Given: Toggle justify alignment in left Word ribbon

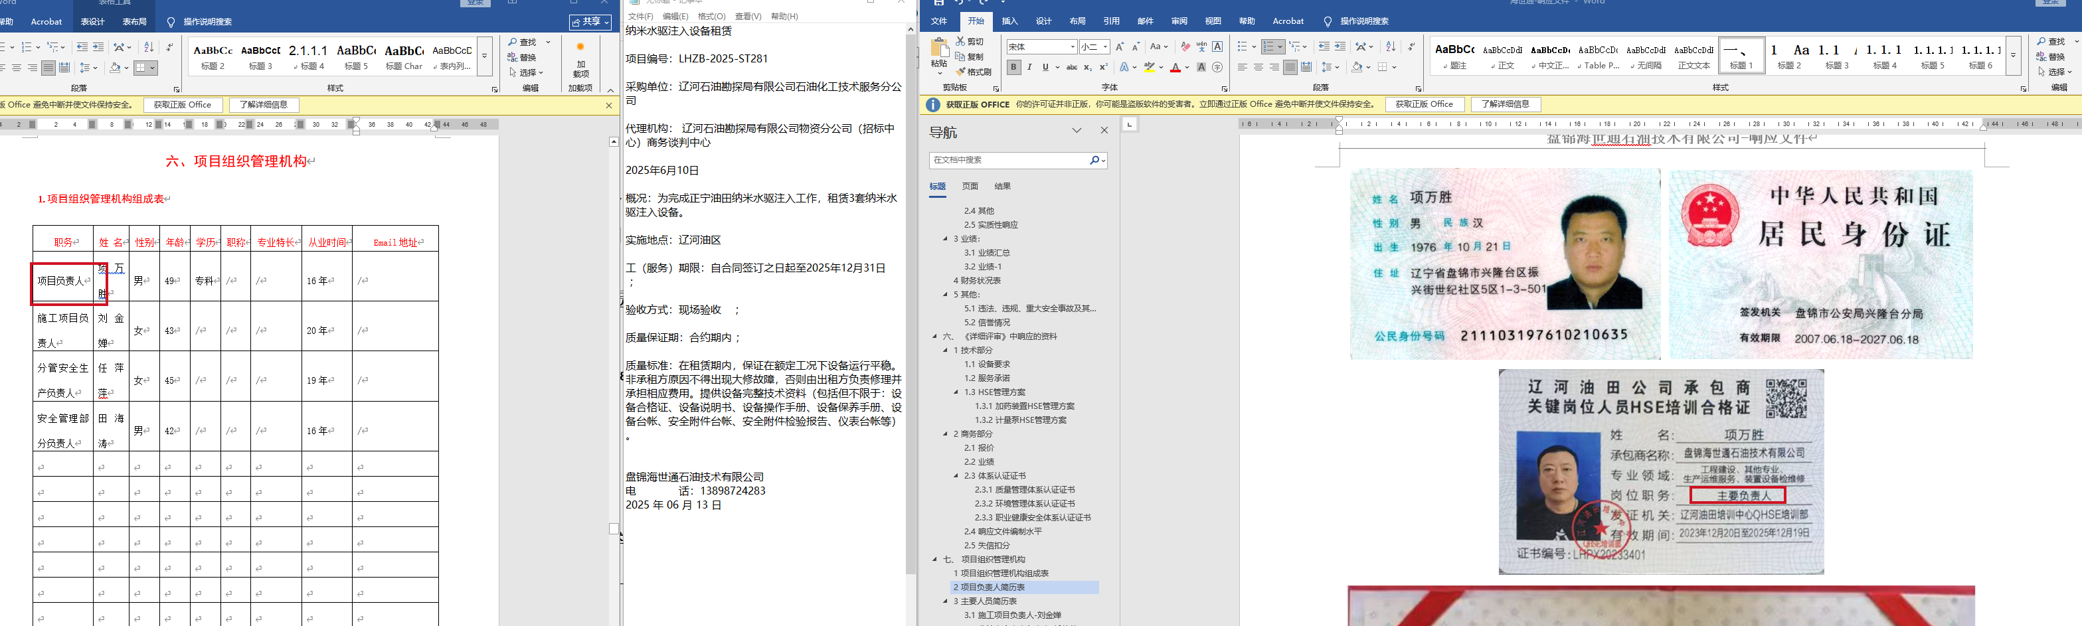Looking at the screenshot, I should click(48, 68).
